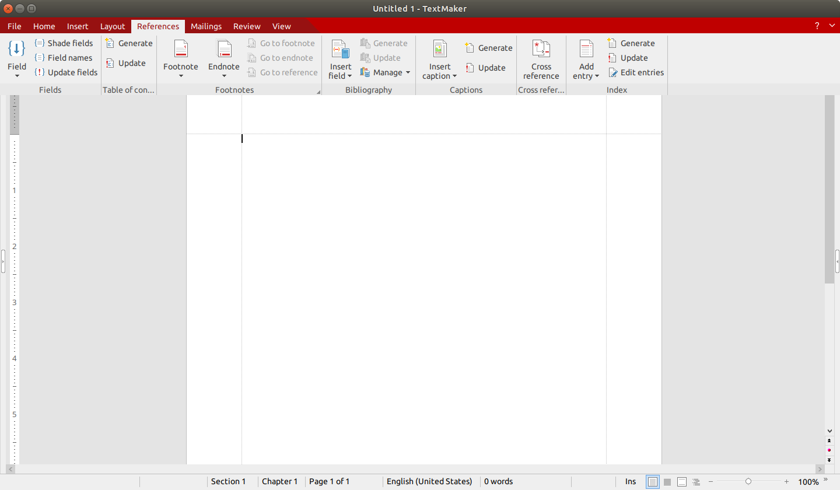Click Edit entries in Index group
Image resolution: width=840 pixels, height=490 pixels.
tap(636, 72)
